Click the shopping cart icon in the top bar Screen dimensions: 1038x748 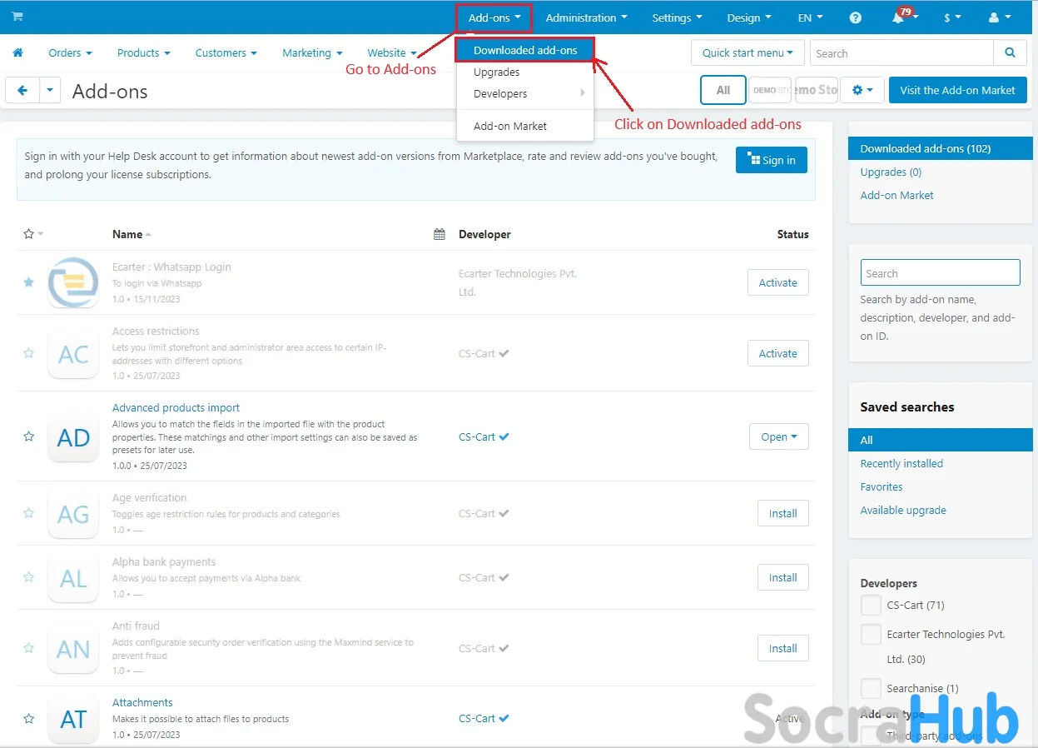coord(17,17)
